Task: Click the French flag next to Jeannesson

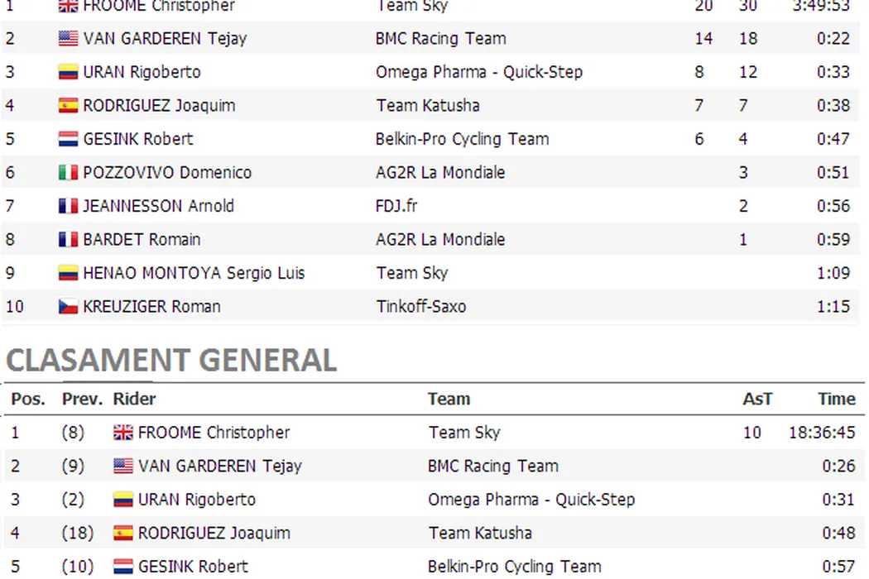Action: [68, 207]
